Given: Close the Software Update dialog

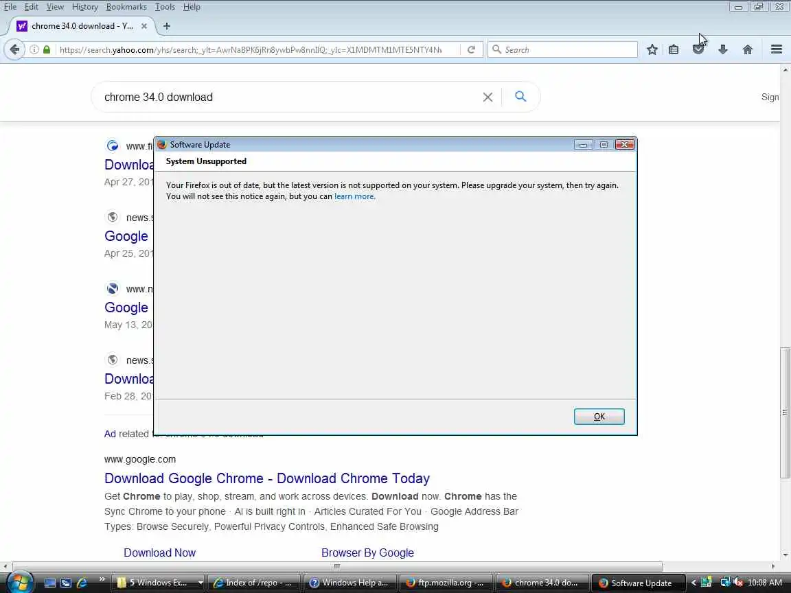Looking at the screenshot, I should point(625,145).
